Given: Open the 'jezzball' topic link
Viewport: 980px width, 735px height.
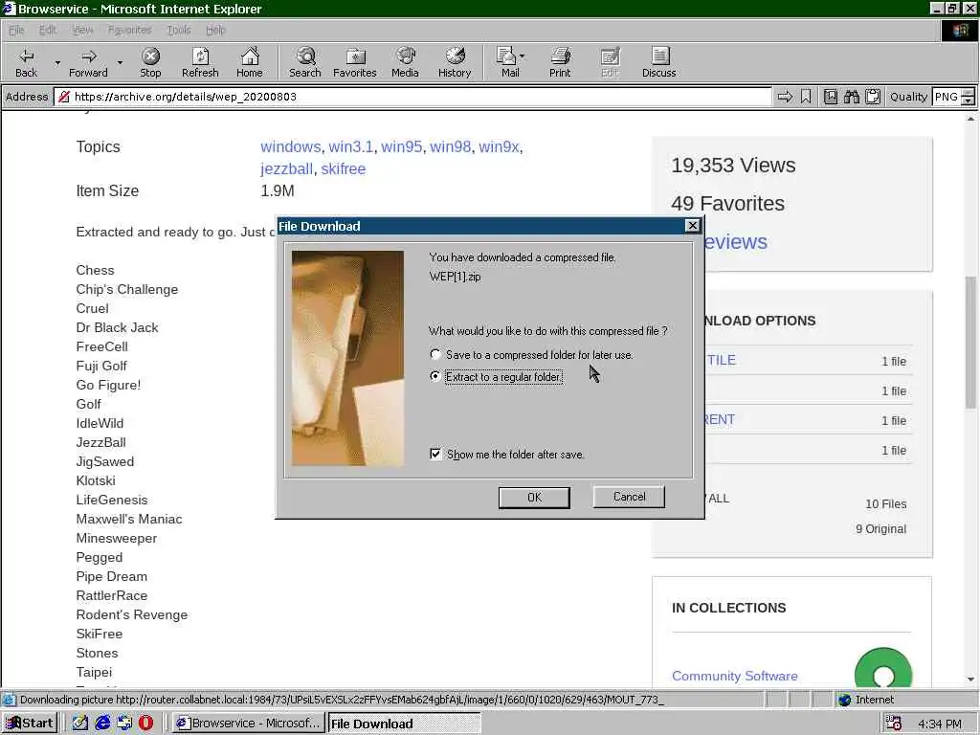Looking at the screenshot, I should 286,168.
